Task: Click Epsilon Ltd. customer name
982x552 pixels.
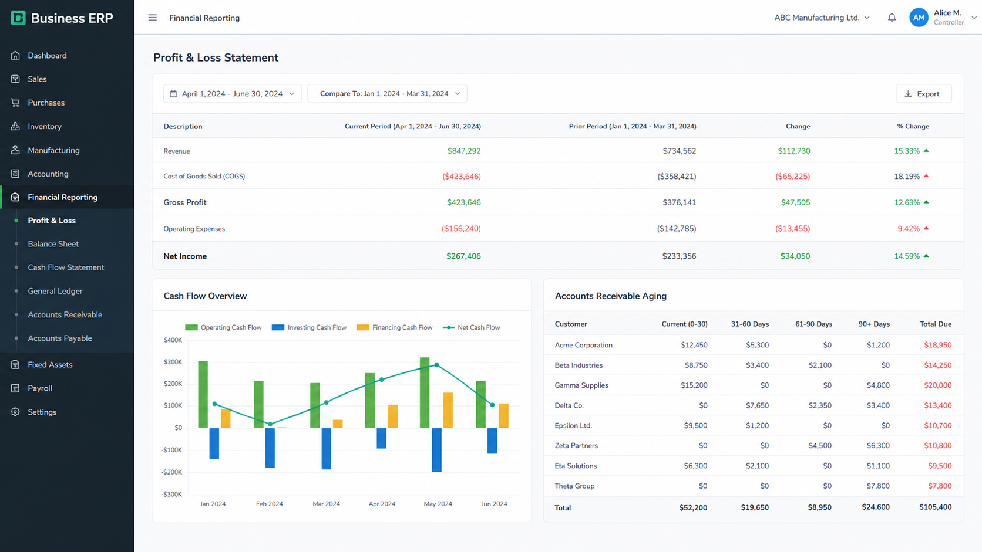Action: click(x=573, y=425)
